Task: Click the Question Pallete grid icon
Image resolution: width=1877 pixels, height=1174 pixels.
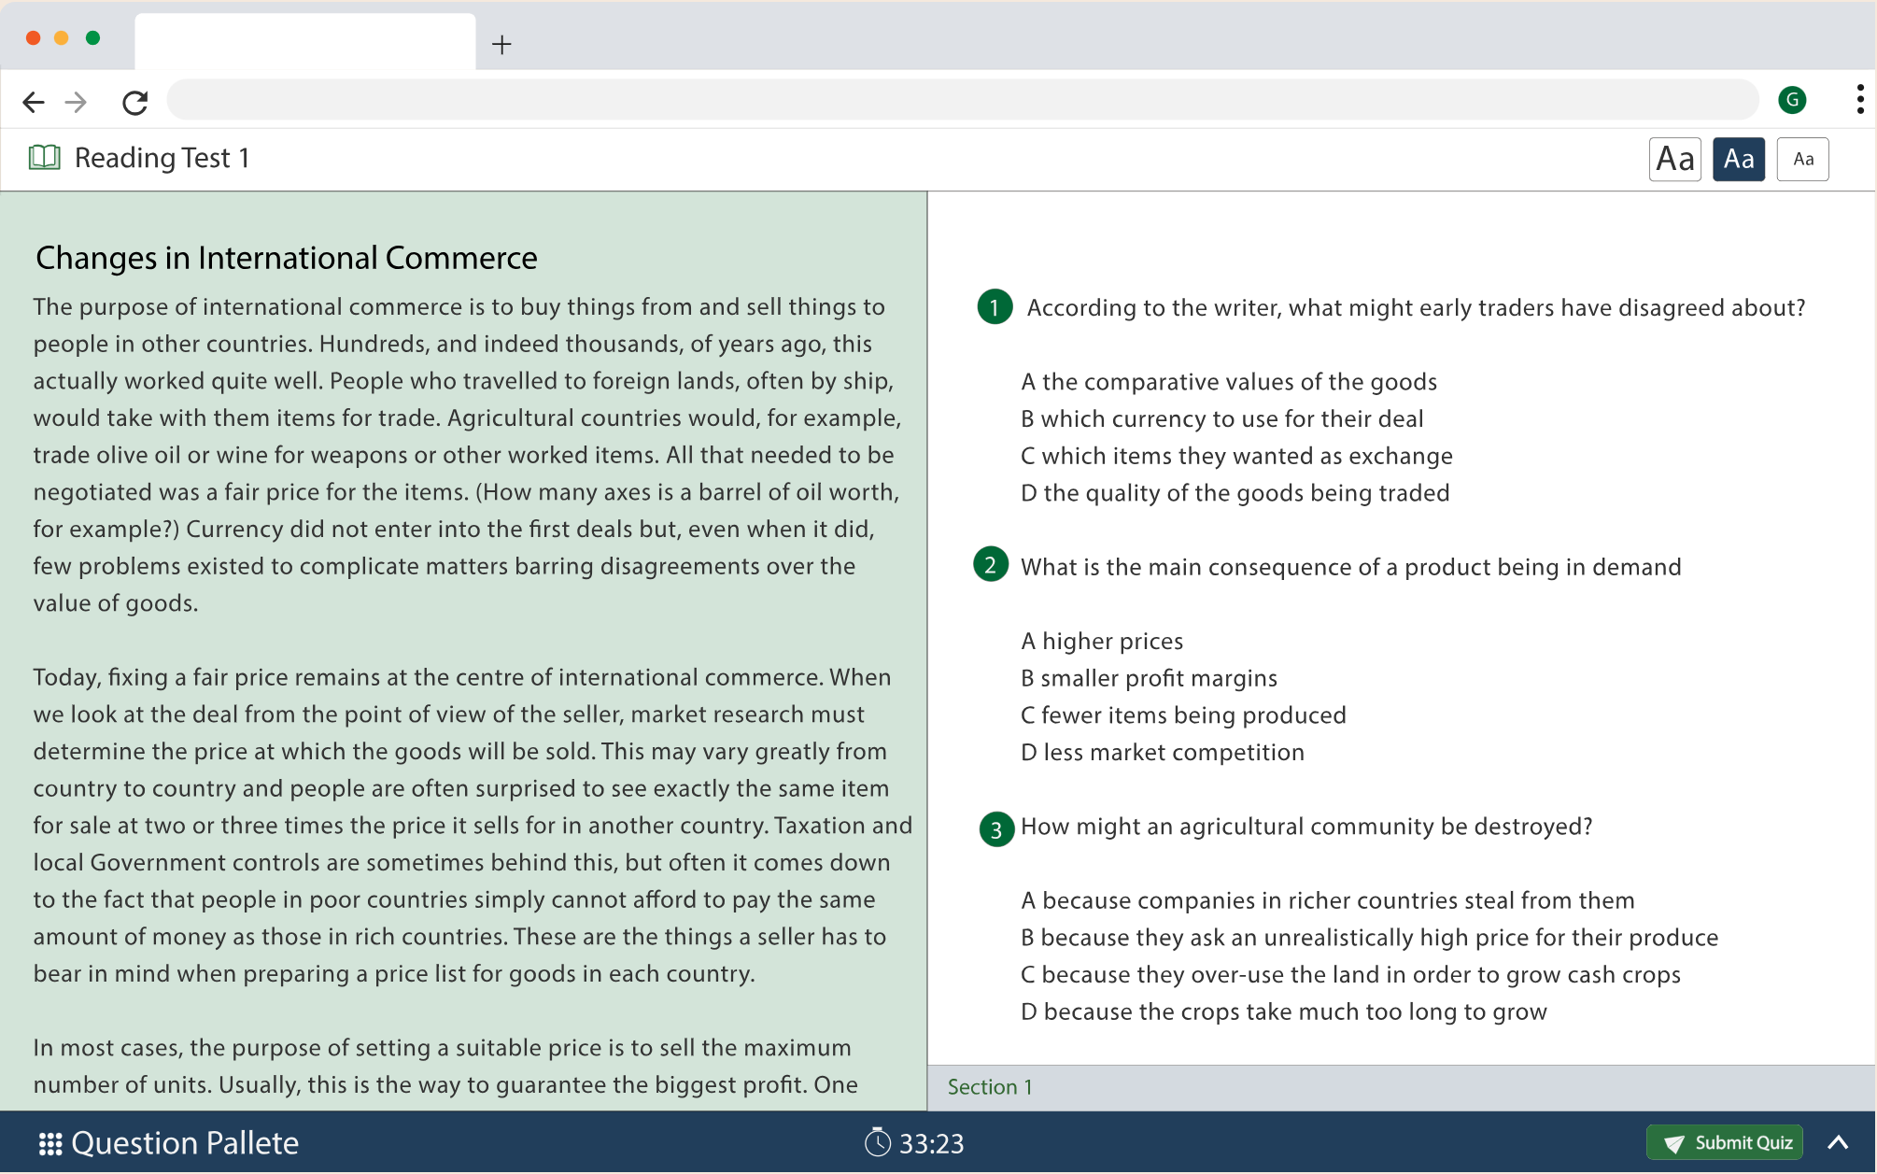Action: pyautogui.click(x=49, y=1143)
